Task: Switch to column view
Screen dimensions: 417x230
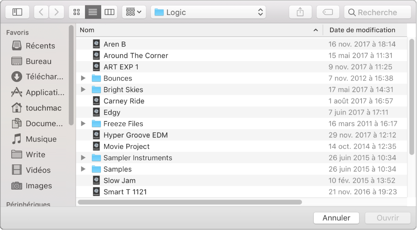Action: point(109,12)
